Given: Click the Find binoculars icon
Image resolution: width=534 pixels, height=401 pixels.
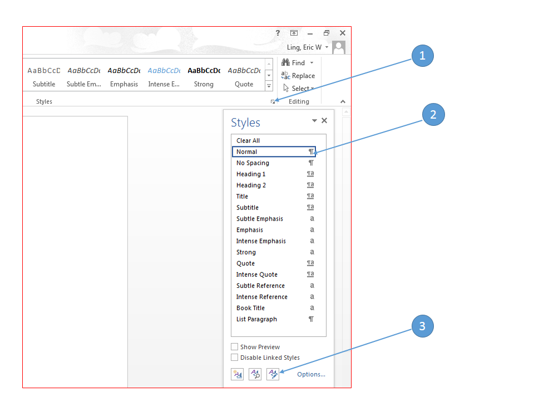Looking at the screenshot, I should click(285, 63).
